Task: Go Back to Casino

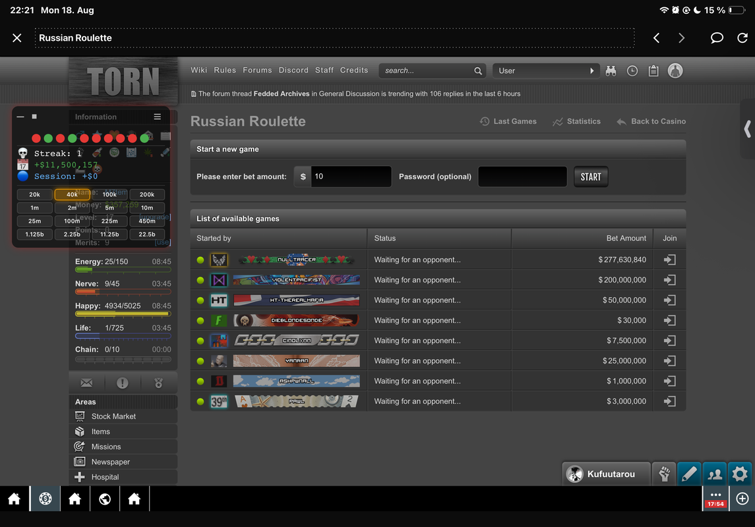Action: coord(651,121)
